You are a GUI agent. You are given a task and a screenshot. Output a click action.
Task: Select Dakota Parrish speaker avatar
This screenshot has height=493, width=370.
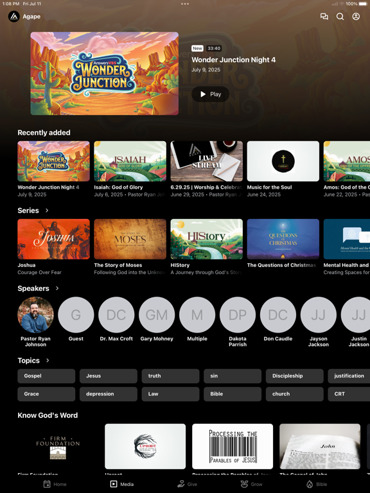(x=238, y=315)
